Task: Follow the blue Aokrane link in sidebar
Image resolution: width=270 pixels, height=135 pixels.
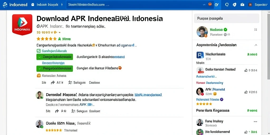Action: point(206,76)
